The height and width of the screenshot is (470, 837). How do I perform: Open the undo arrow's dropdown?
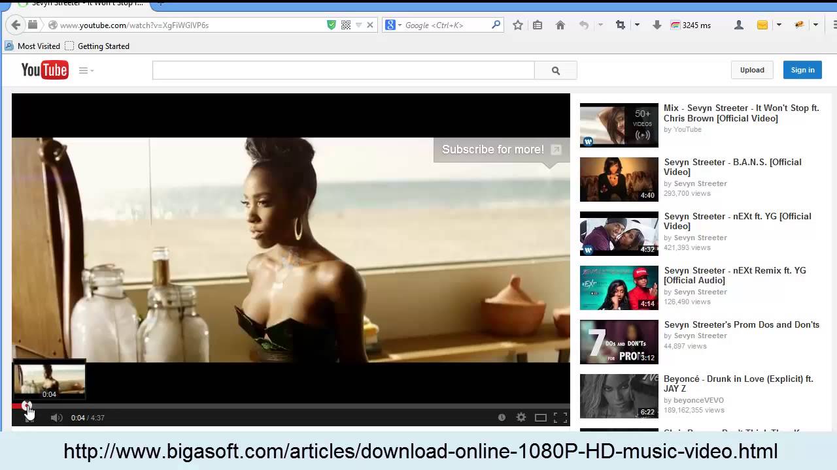600,25
